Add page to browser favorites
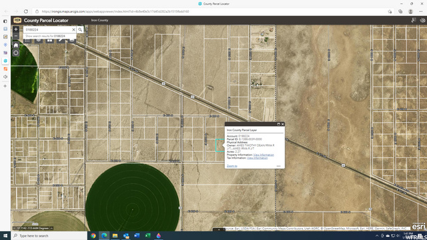The height and width of the screenshot is (240, 427). coord(390,11)
